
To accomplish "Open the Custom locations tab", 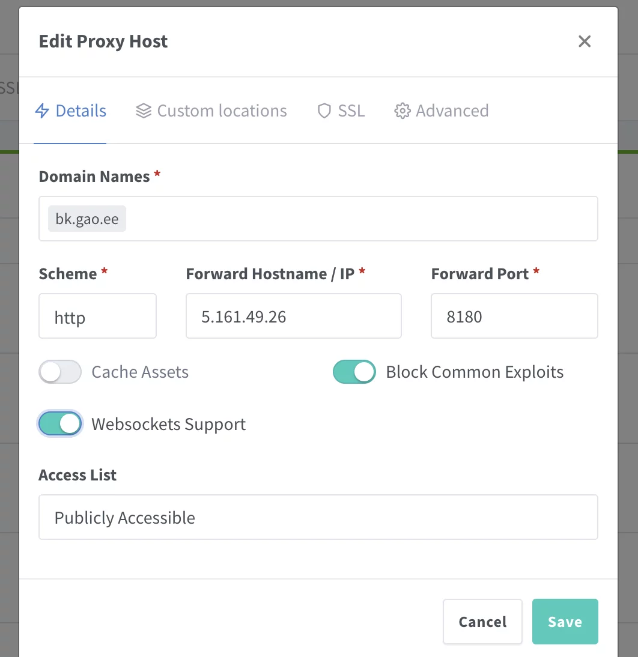I will click(x=222, y=111).
